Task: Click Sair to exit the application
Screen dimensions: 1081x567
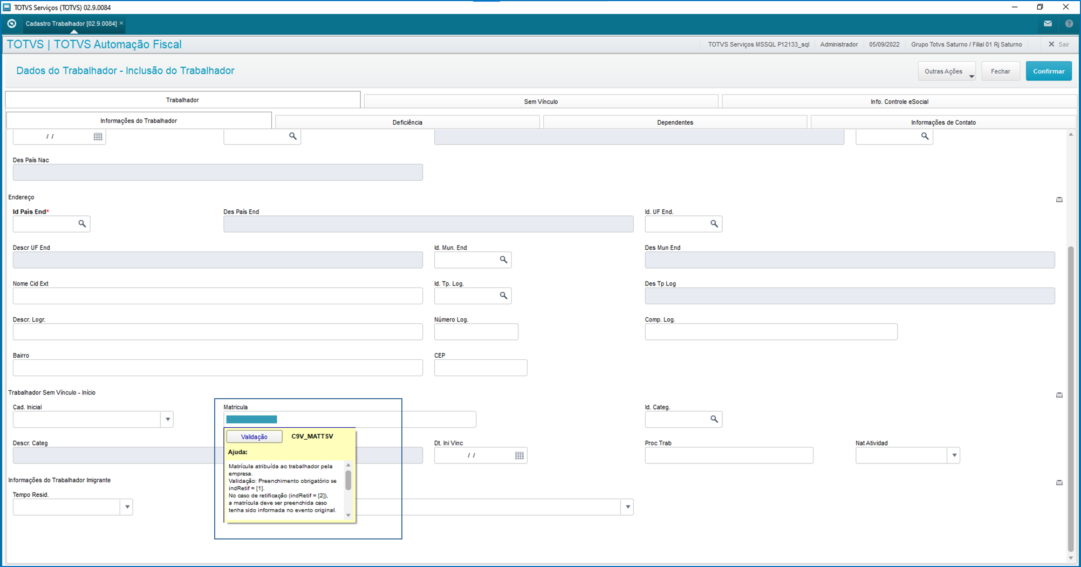Action: [1059, 44]
